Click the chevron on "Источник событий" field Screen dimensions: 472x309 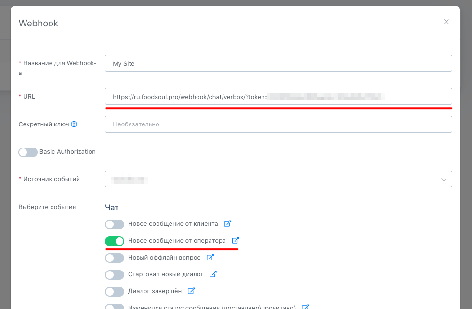[444, 179]
